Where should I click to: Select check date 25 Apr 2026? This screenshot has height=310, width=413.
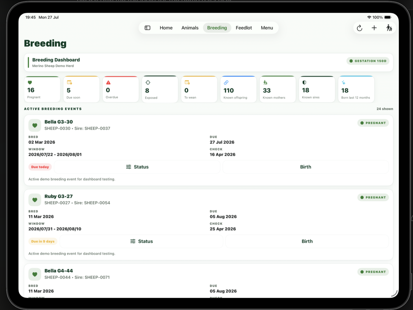coord(223,229)
